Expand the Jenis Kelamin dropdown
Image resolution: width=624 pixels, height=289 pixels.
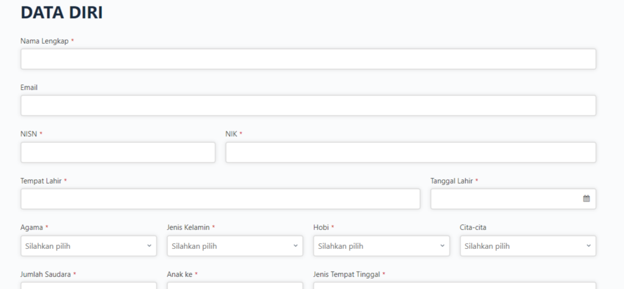pyautogui.click(x=235, y=246)
